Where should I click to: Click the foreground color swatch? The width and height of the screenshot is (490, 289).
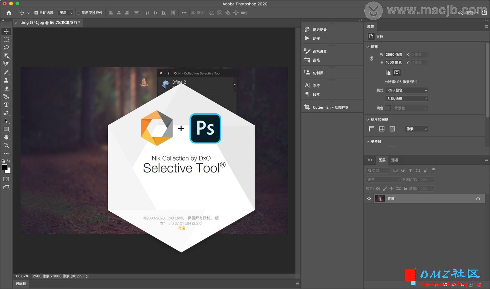(4, 167)
